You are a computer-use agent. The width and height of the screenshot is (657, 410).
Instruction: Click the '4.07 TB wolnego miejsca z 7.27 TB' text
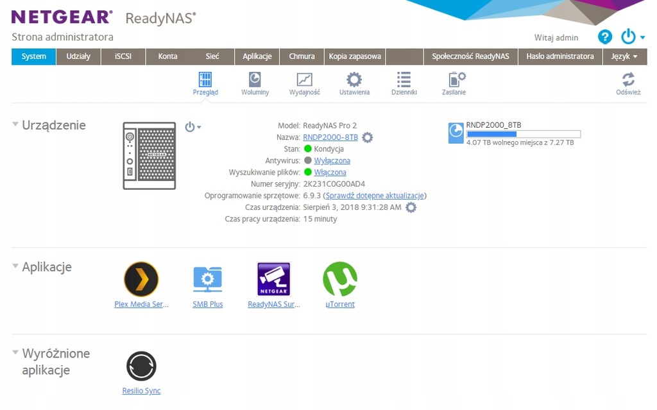point(520,142)
